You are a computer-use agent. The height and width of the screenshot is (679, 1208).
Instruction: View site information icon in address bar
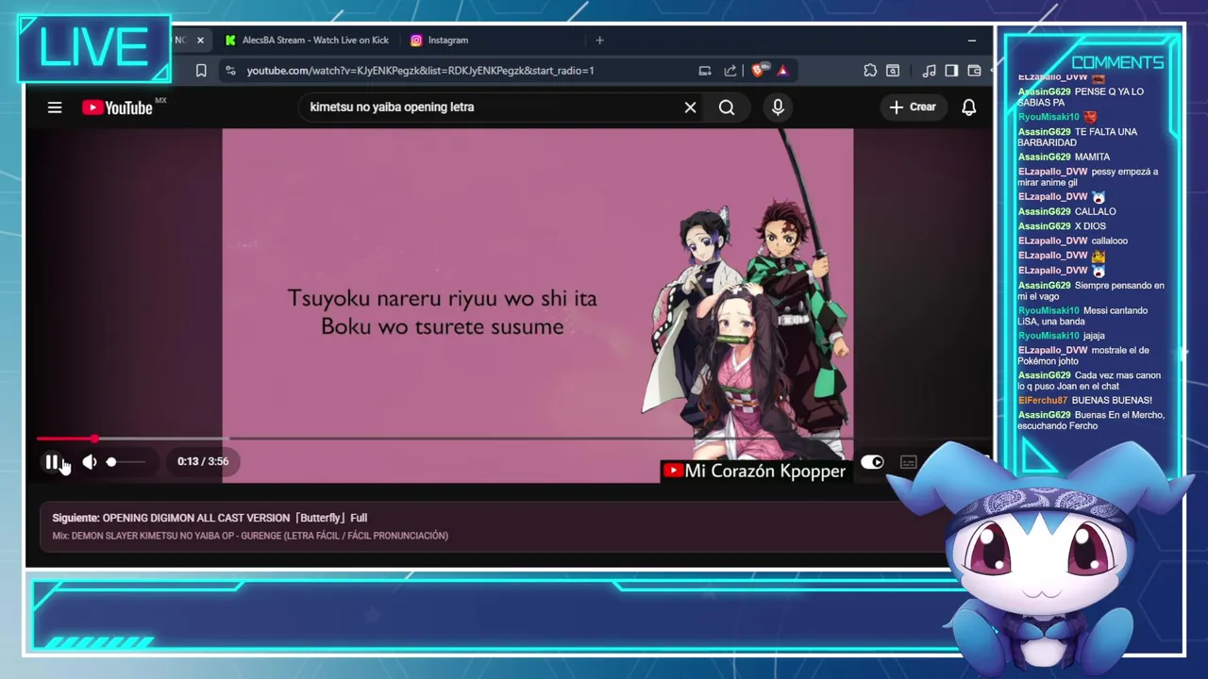(229, 71)
